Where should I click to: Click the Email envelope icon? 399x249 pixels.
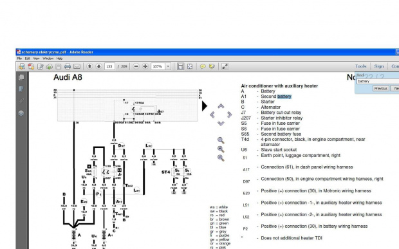tap(77, 67)
